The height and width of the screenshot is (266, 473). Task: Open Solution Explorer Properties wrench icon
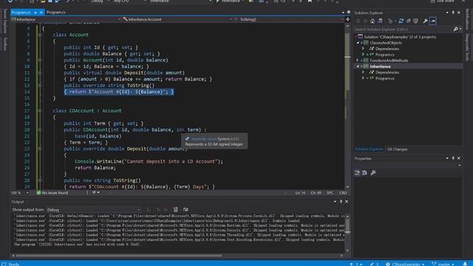[x=426, y=21]
